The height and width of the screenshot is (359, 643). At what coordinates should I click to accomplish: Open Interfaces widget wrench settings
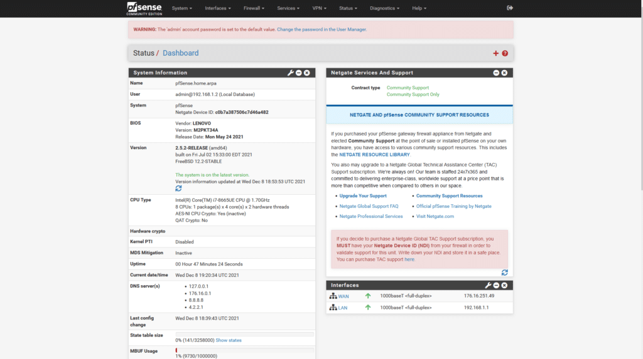[488, 285]
